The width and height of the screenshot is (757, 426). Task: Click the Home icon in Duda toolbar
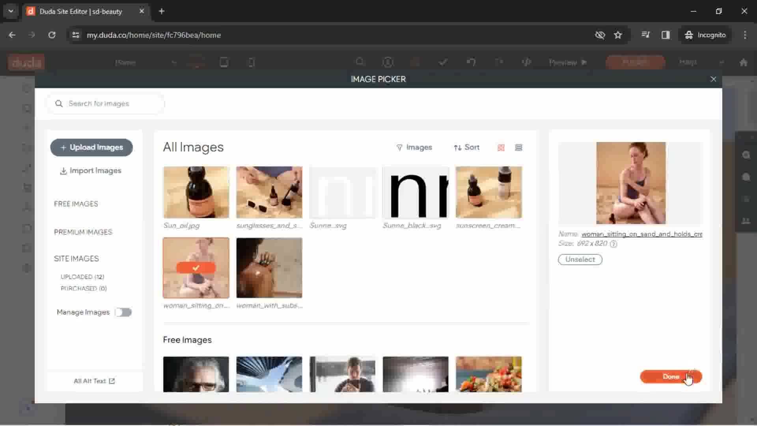[744, 62]
